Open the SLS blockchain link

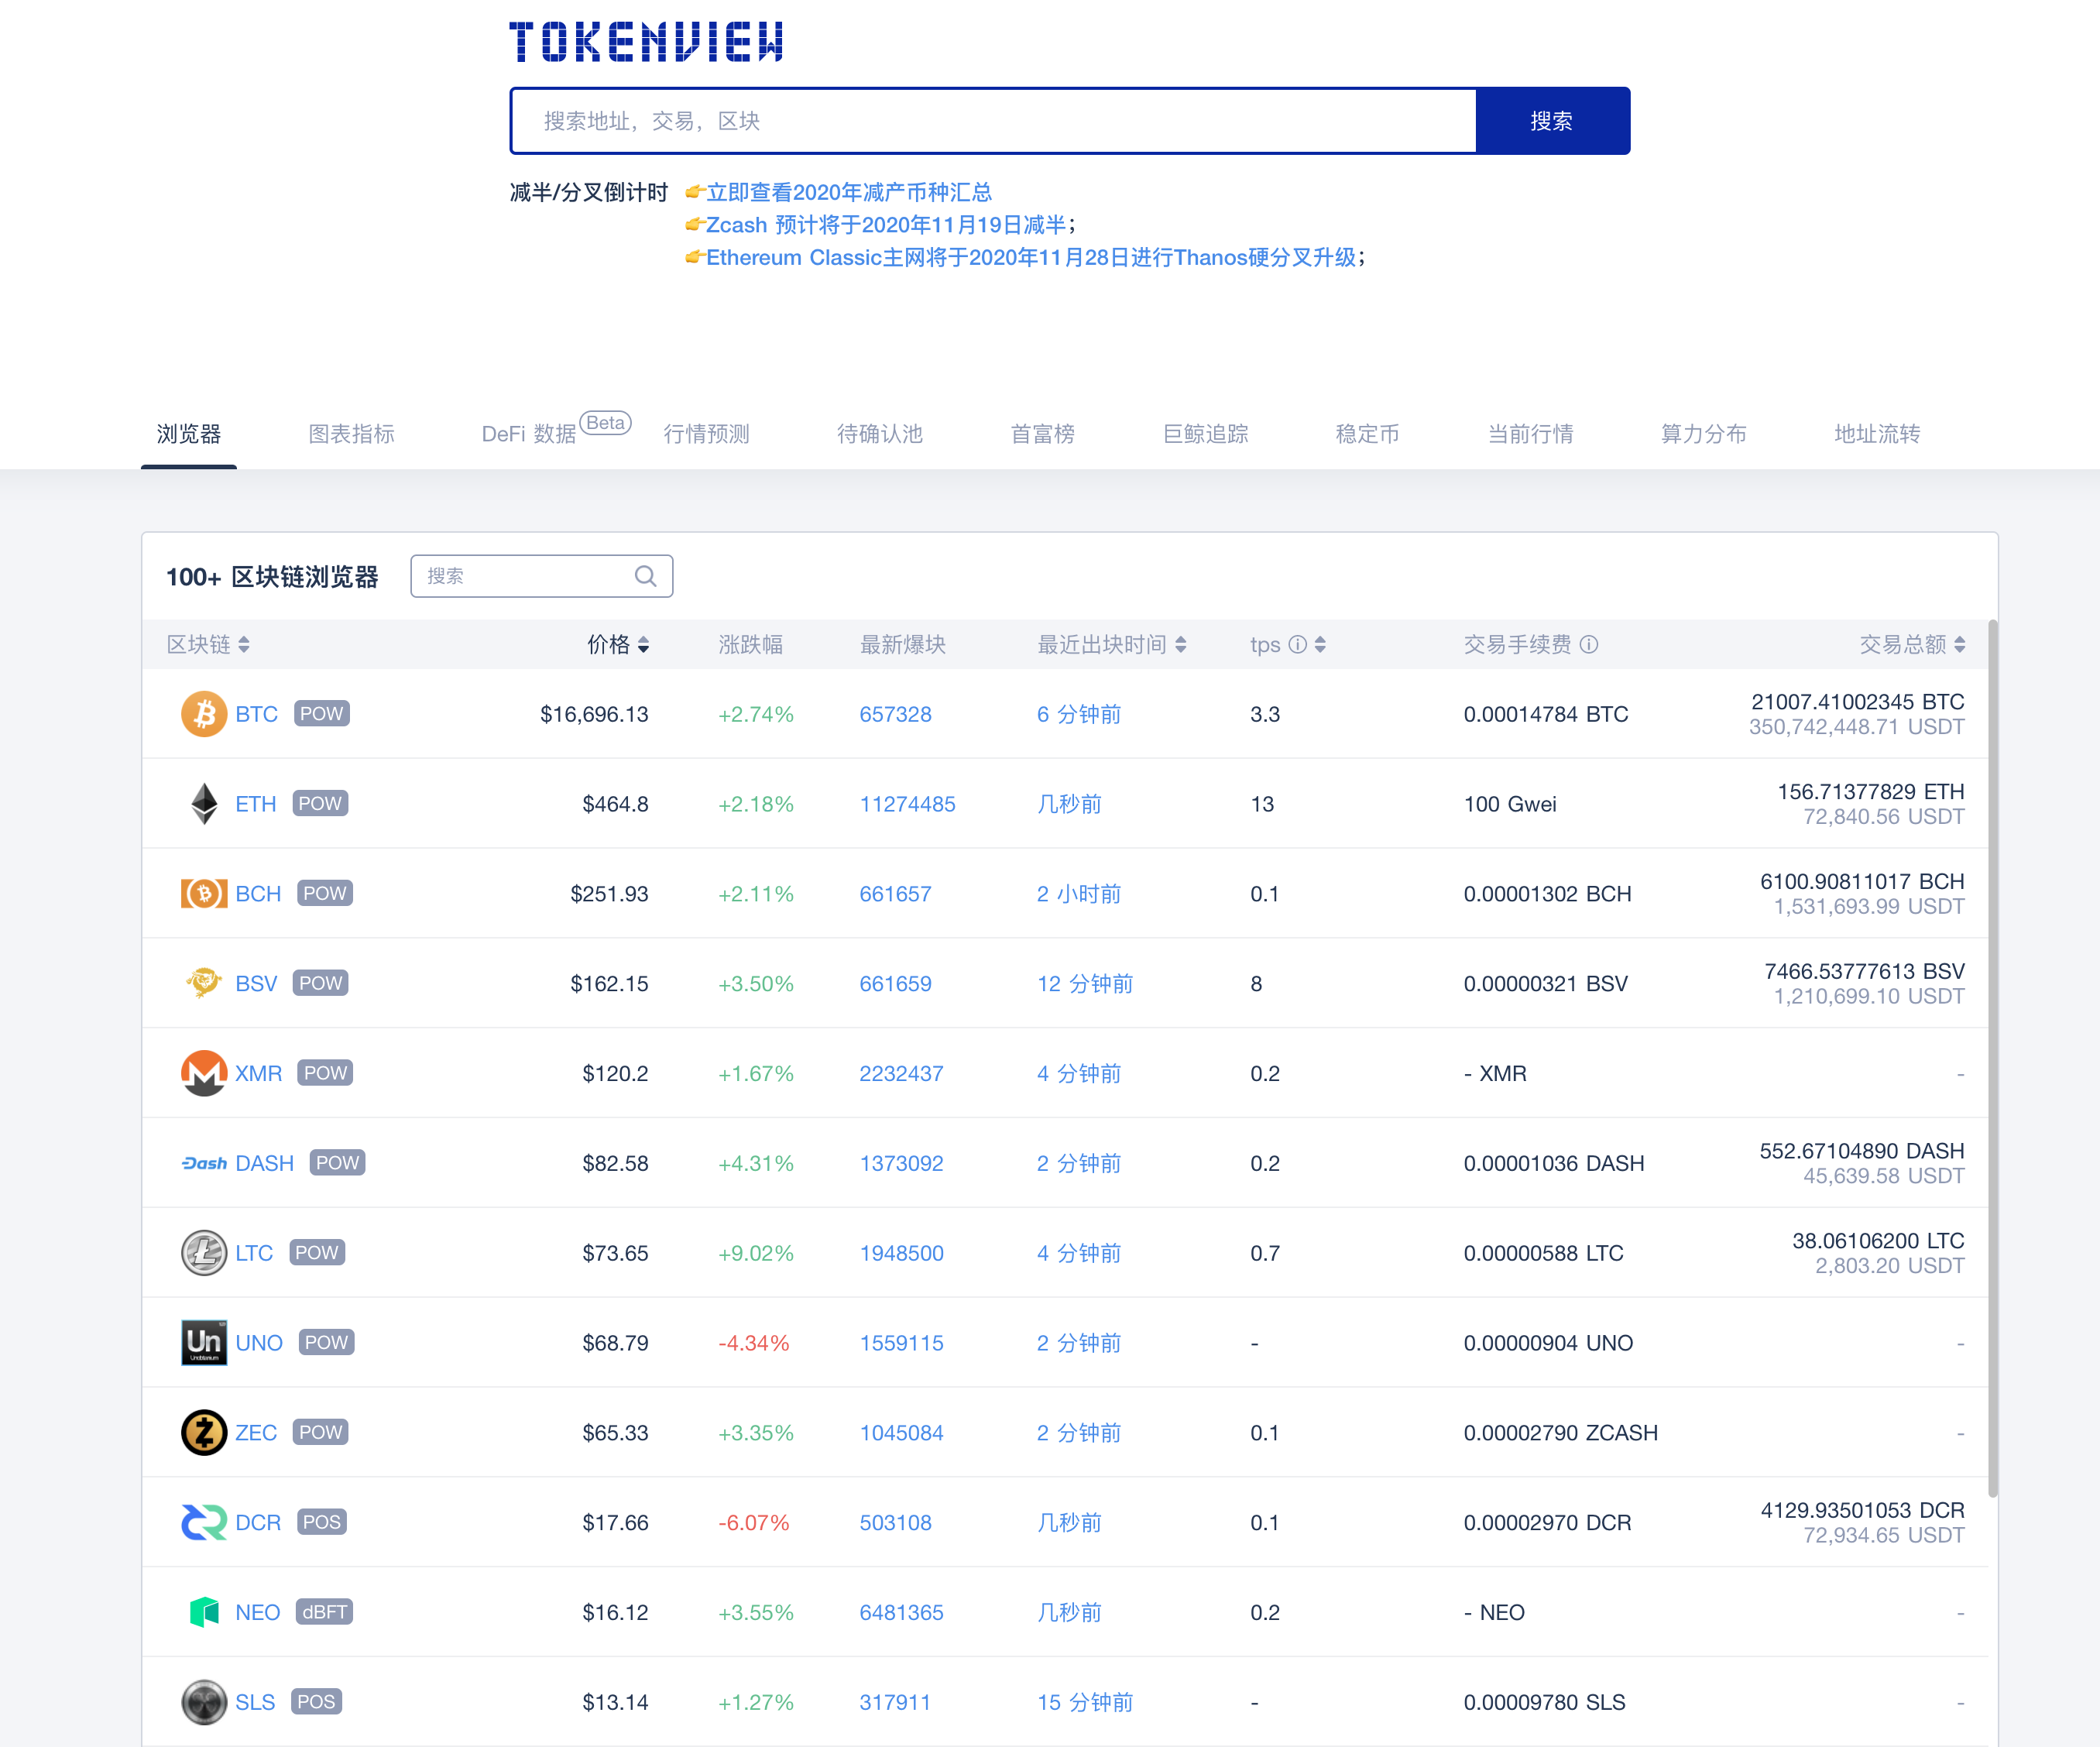point(255,1702)
